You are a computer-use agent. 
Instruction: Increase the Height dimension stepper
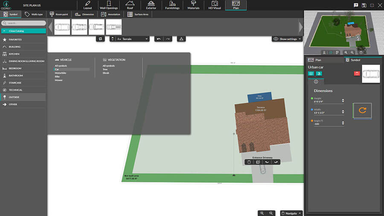(343, 100)
